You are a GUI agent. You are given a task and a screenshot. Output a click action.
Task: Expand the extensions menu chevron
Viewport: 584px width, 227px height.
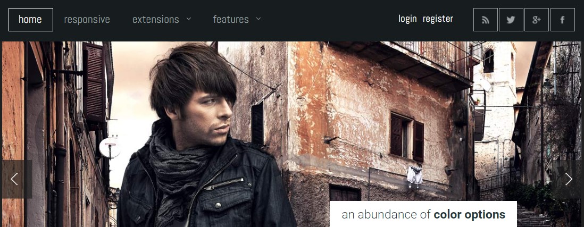tap(189, 19)
